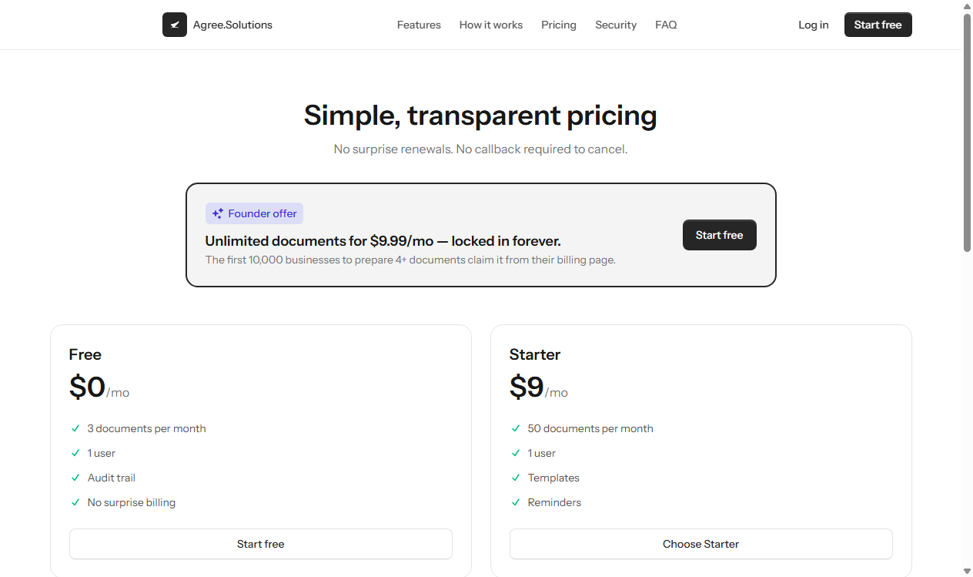The height and width of the screenshot is (577, 973).
Task: Click the Log in link
Action: coord(814,25)
